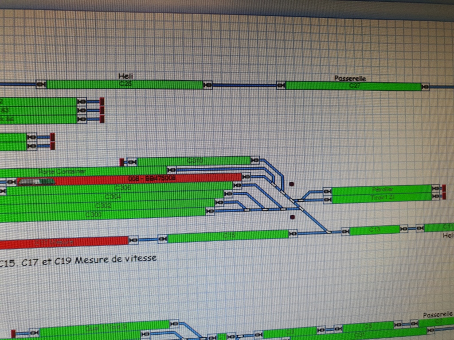Click the locomotive icon in the red block

tap(36, 182)
